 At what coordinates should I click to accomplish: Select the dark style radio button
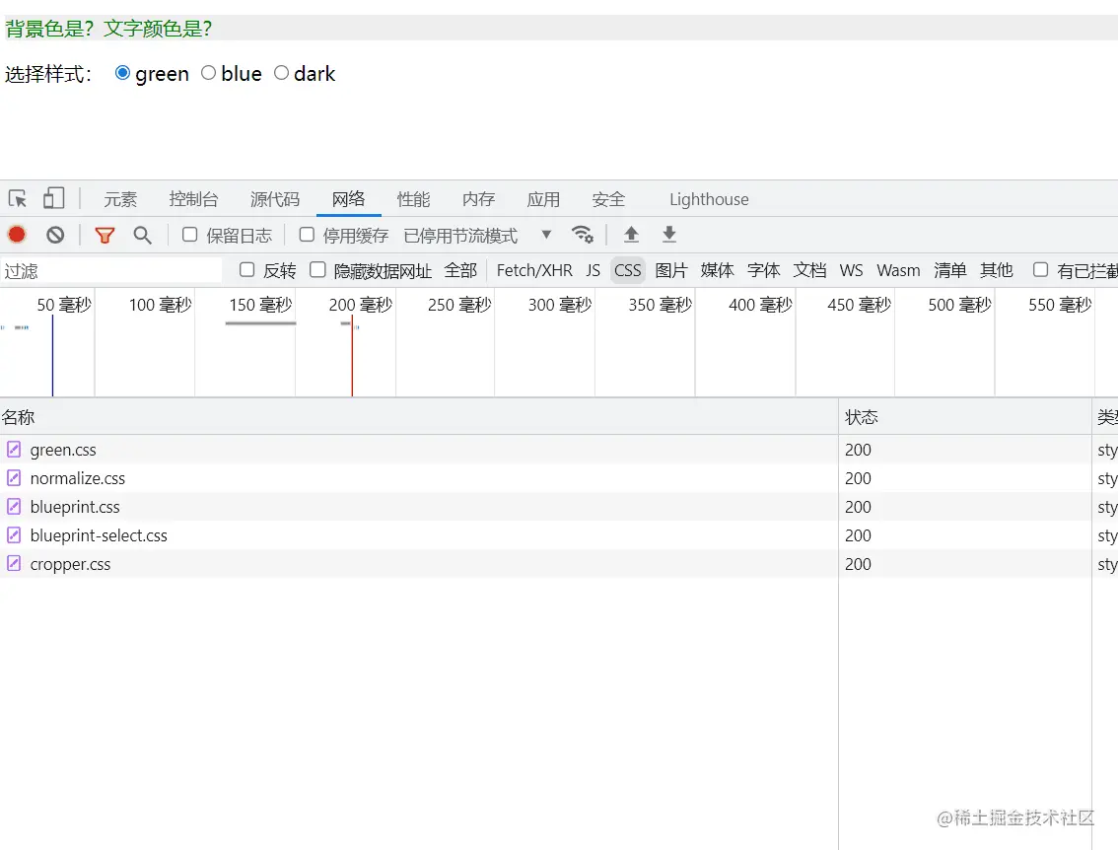point(282,73)
